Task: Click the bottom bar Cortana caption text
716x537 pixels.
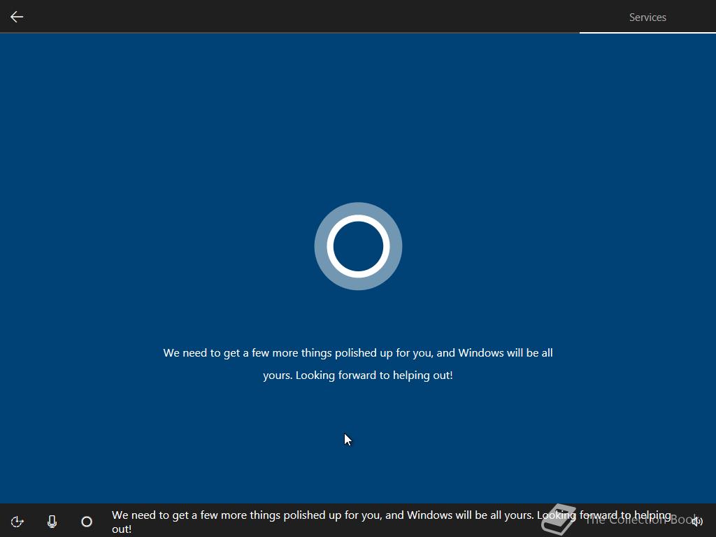Action: click(x=392, y=522)
